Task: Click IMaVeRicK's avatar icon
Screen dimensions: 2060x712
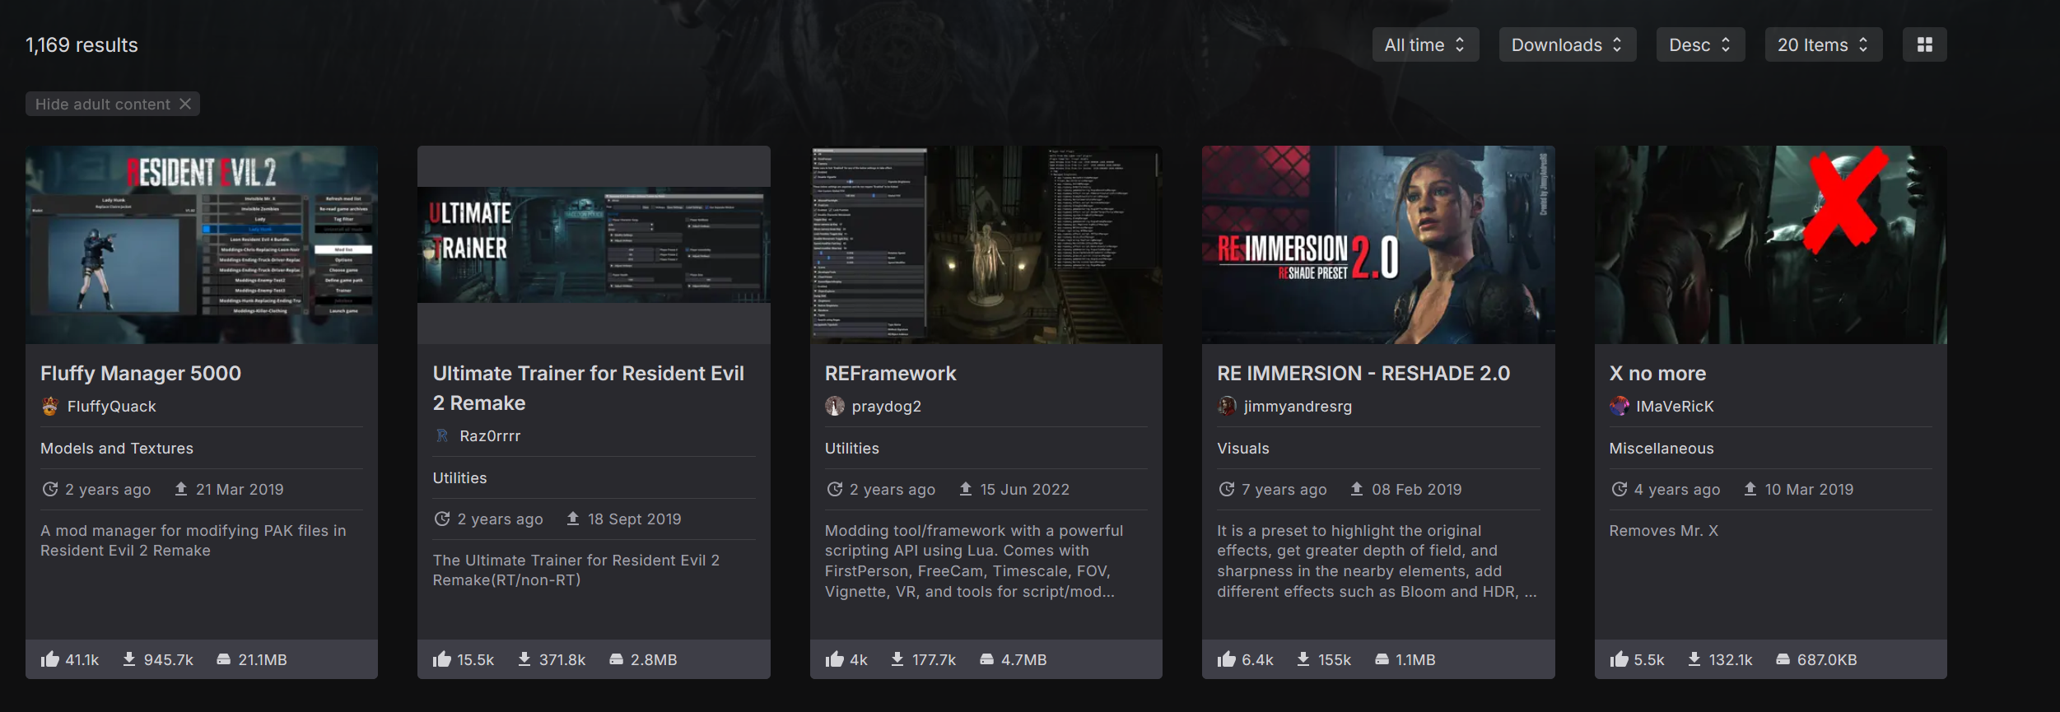Action: [x=1620, y=407]
